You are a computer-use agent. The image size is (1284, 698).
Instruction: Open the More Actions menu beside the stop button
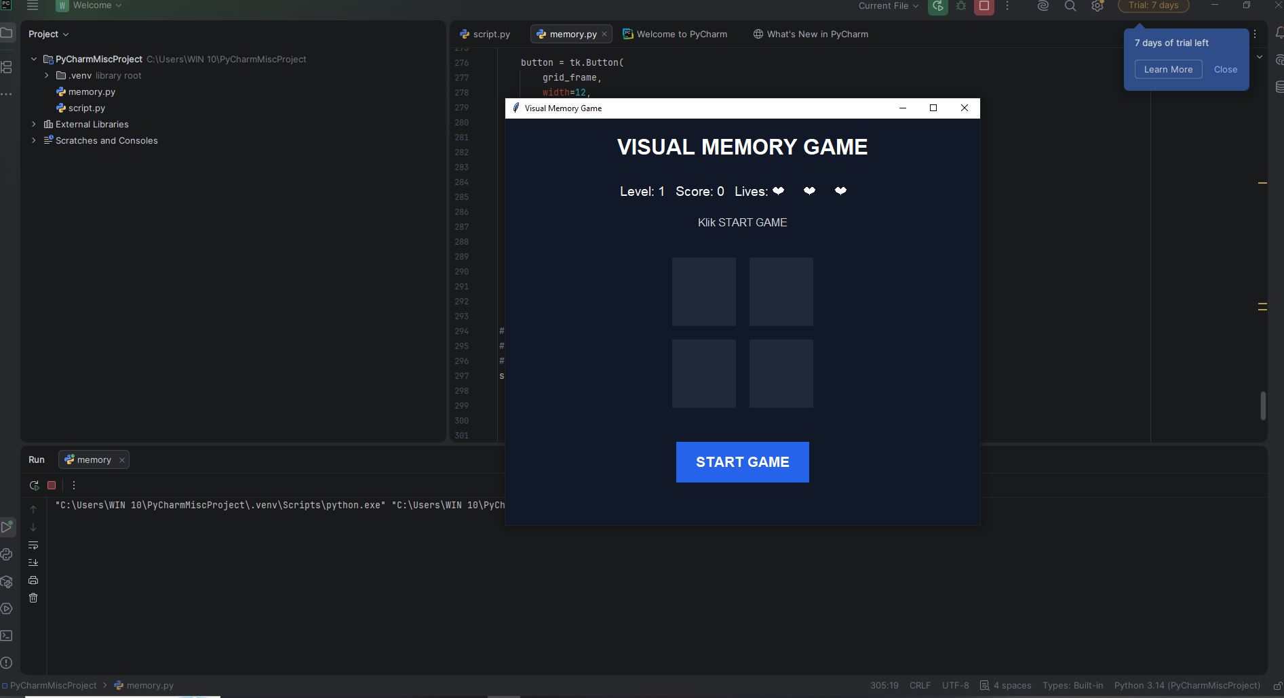click(1007, 6)
